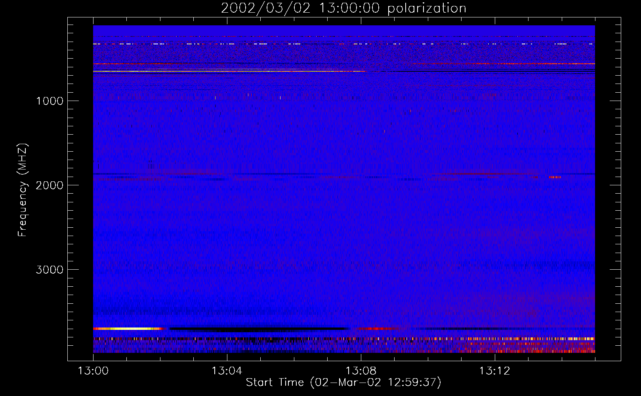Click the short orange streak near 2000 MHz at the right
This screenshot has height=396, width=641.
click(x=555, y=177)
